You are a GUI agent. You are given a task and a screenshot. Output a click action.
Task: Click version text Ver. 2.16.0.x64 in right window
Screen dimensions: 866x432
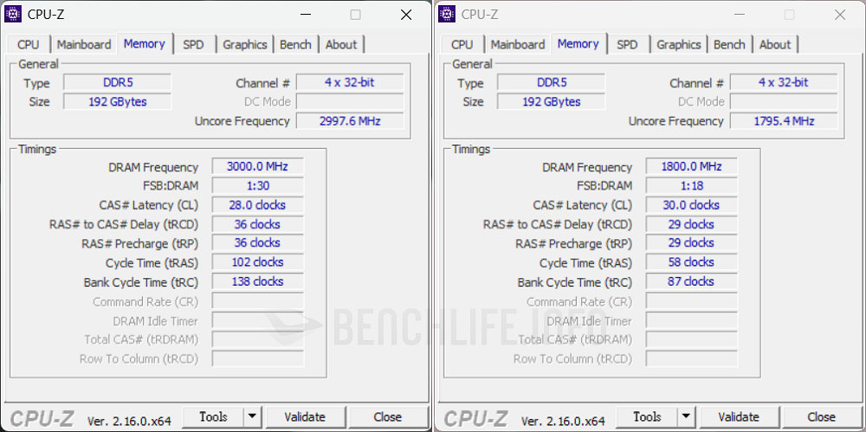(564, 421)
